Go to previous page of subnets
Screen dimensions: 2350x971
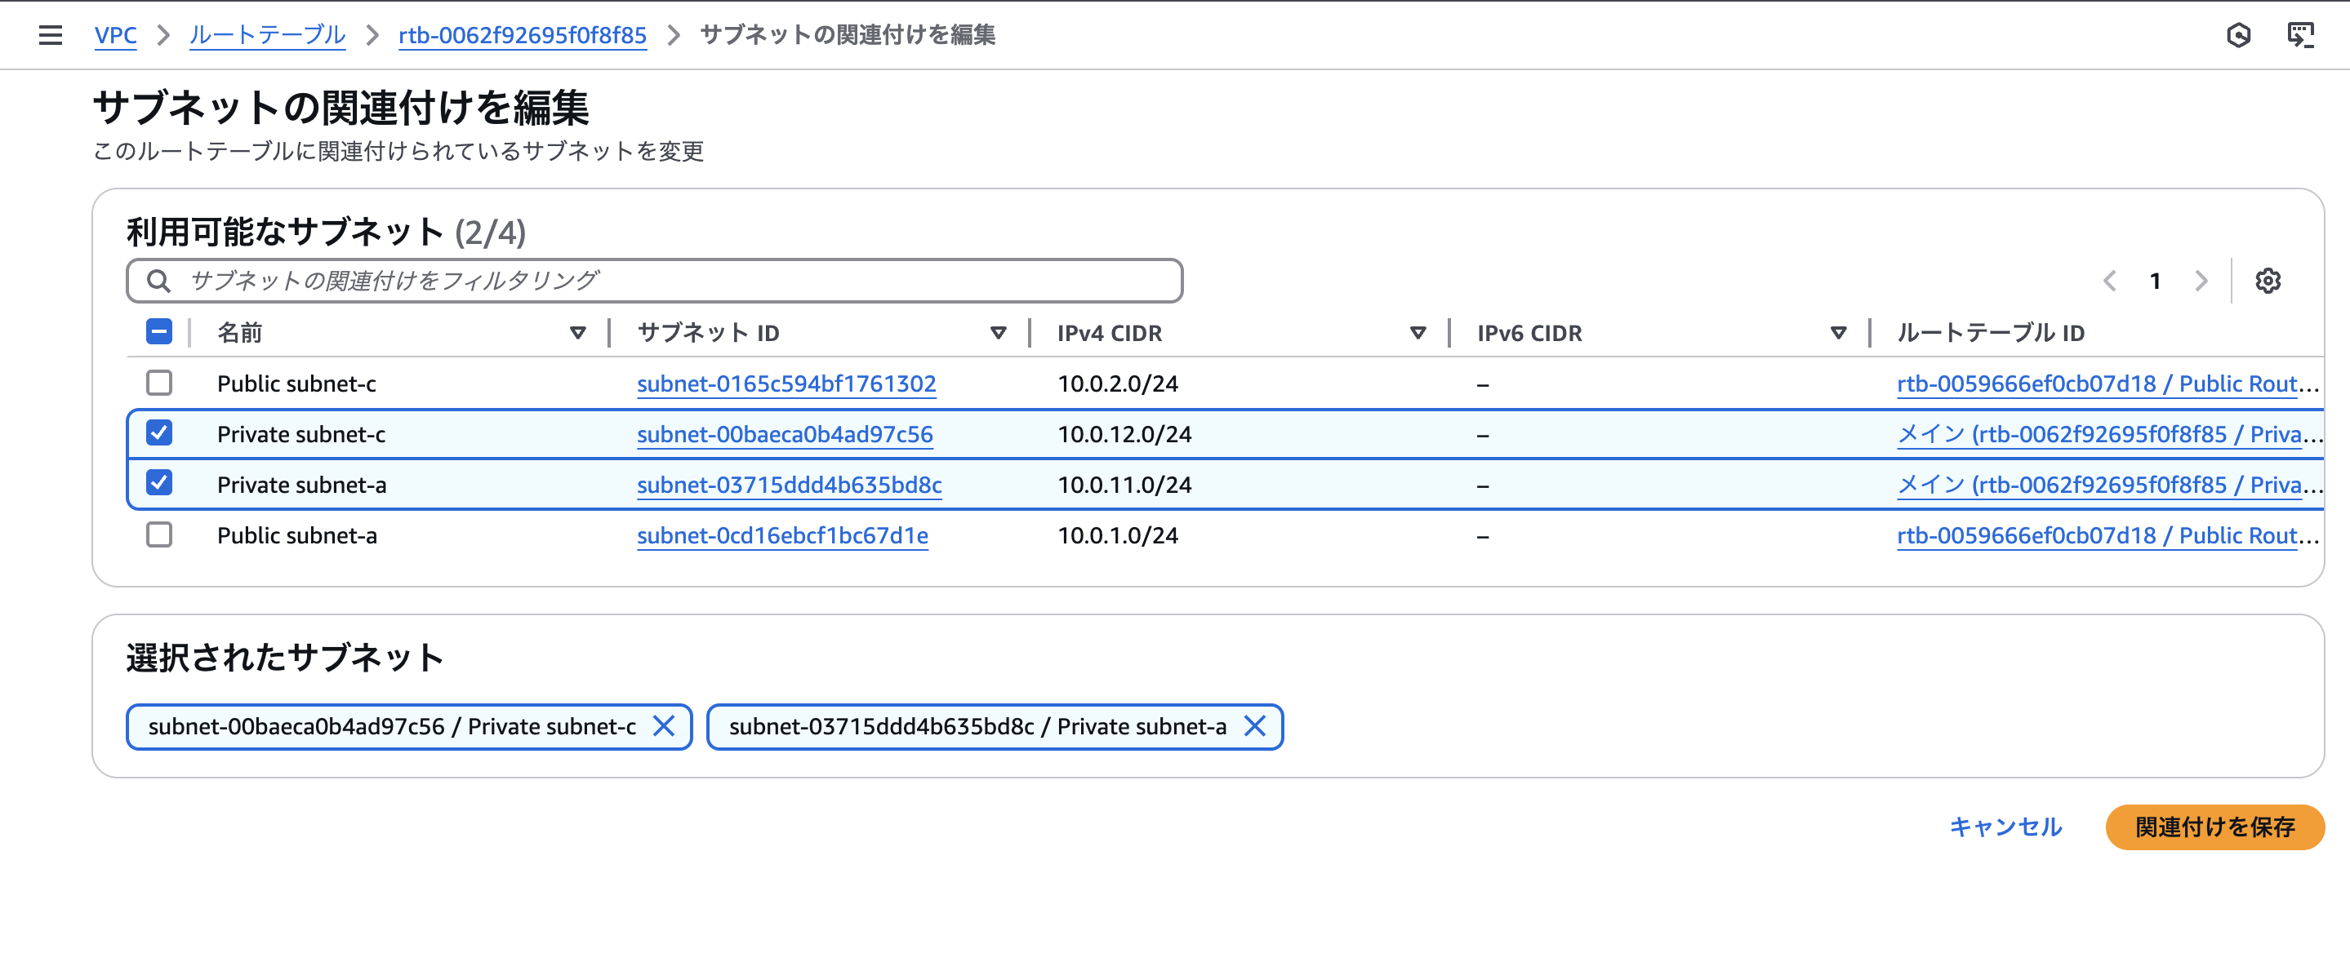pos(2110,281)
